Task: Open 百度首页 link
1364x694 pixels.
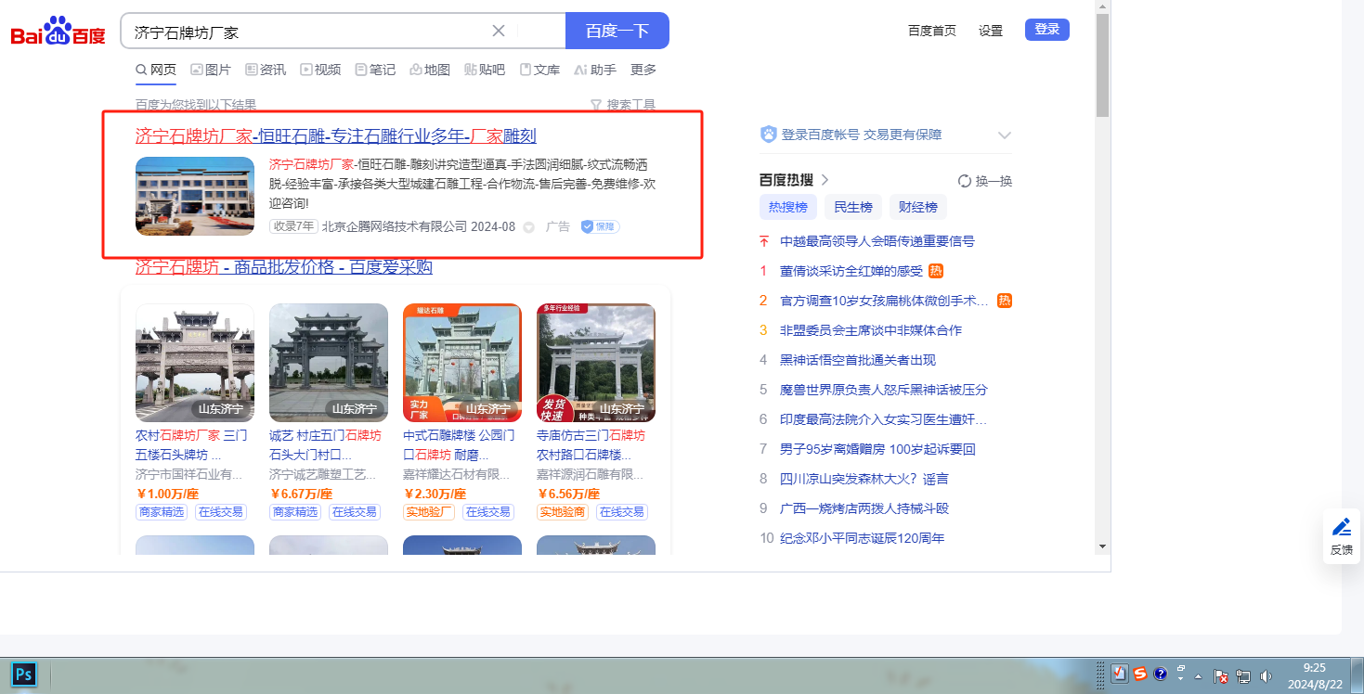Action: click(932, 31)
